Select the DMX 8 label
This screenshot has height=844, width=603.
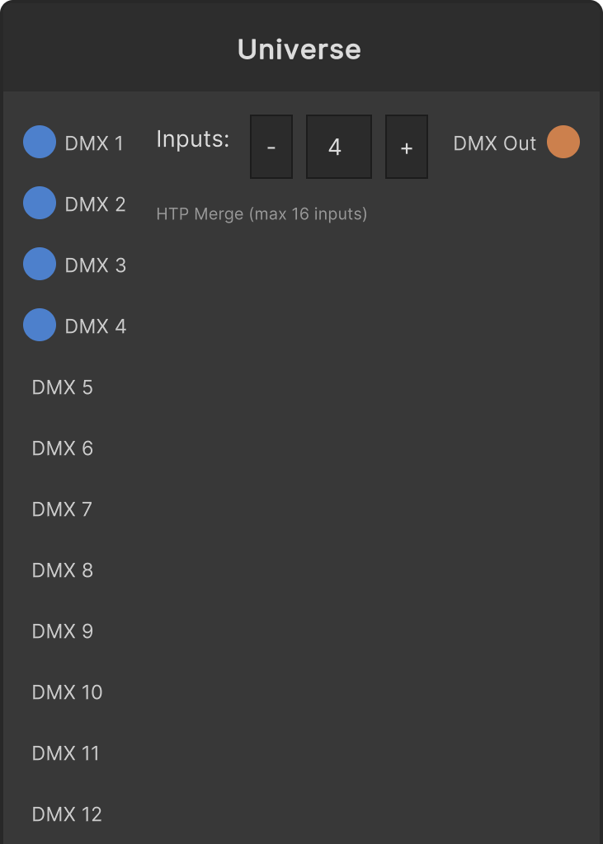[62, 570]
